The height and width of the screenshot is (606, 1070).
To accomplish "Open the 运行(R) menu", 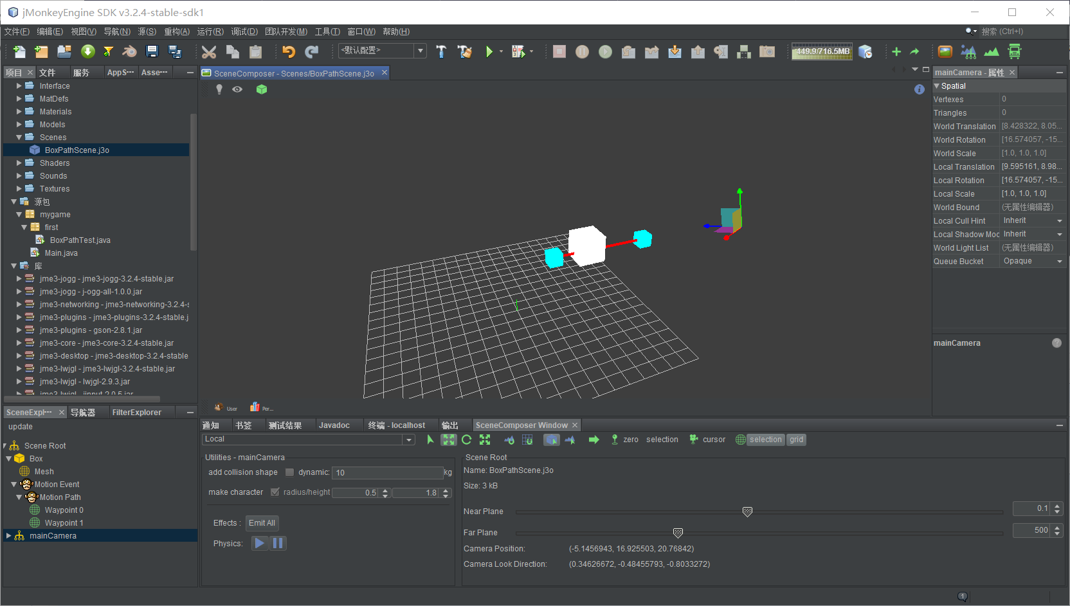I will tap(210, 31).
